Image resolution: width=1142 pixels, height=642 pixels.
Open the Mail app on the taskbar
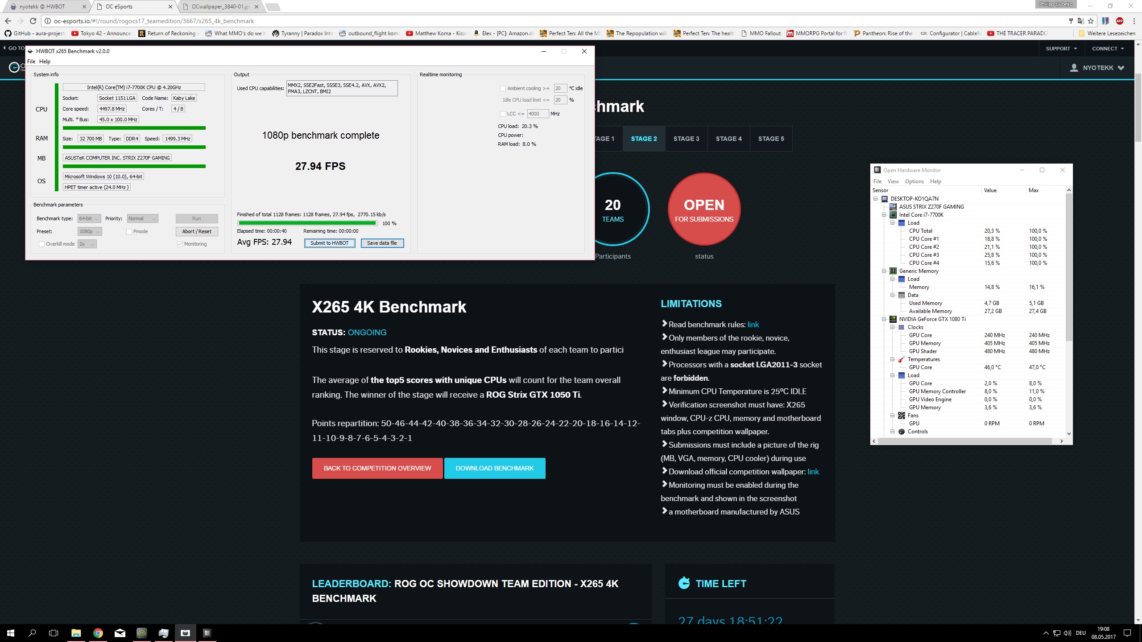click(120, 633)
